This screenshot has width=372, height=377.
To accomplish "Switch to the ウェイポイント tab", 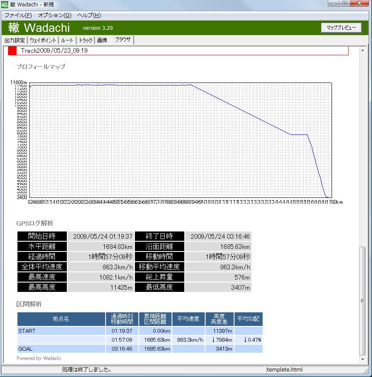I will (x=43, y=40).
